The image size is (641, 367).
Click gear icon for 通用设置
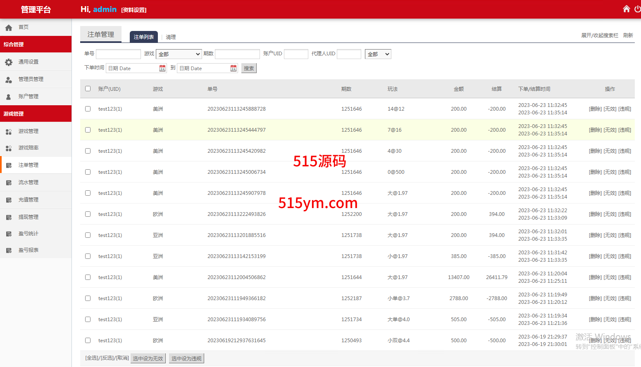point(9,62)
